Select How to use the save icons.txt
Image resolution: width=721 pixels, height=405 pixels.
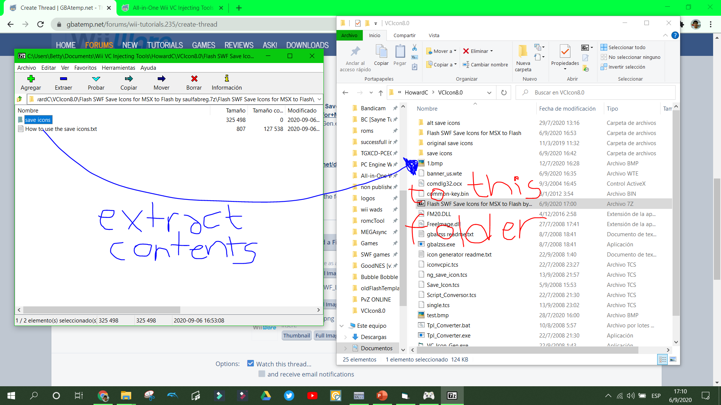[x=61, y=129]
